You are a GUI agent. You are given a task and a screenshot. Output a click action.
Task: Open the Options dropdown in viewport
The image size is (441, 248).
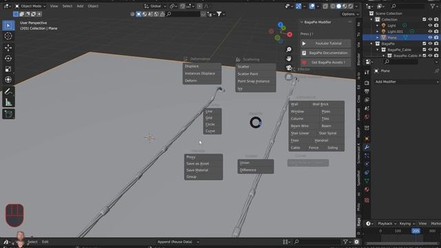click(x=350, y=14)
